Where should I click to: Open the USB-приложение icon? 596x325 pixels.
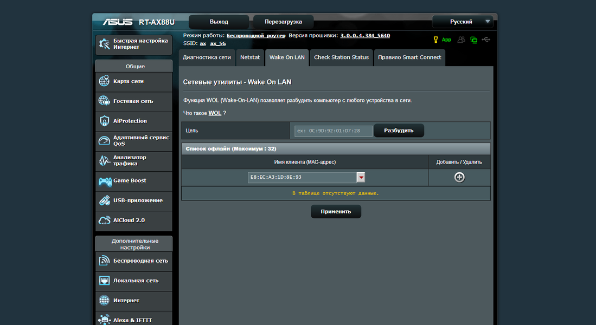[104, 200]
